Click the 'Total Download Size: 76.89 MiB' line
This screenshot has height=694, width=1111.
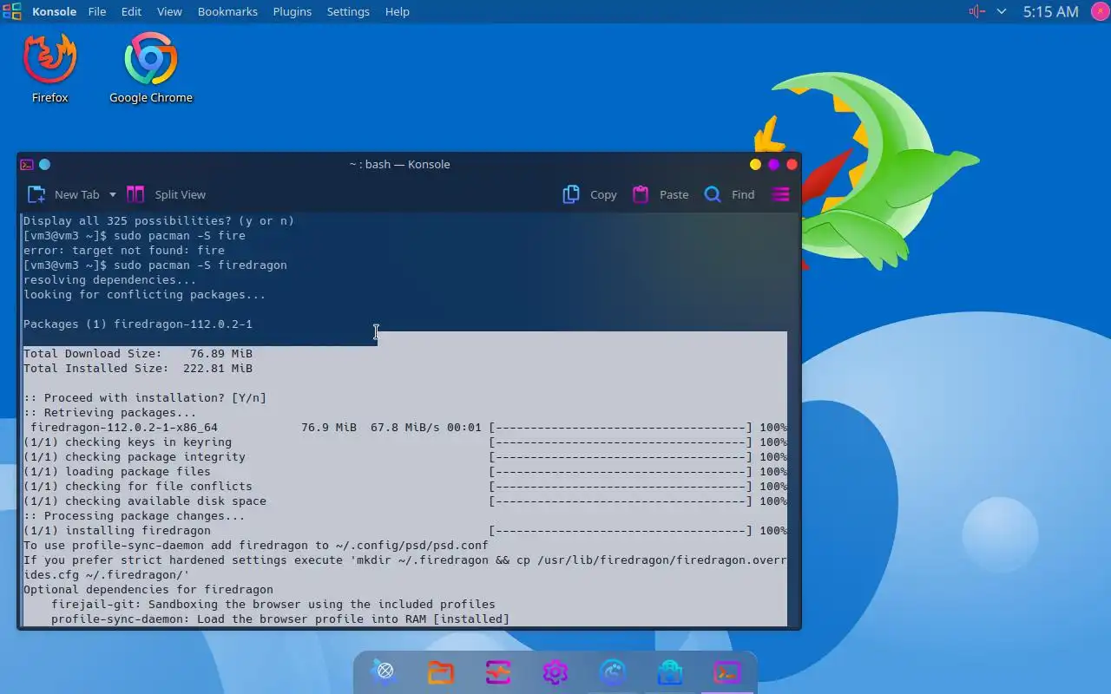pyautogui.click(x=138, y=353)
